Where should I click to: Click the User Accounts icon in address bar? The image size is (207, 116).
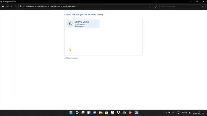pos(21,6)
